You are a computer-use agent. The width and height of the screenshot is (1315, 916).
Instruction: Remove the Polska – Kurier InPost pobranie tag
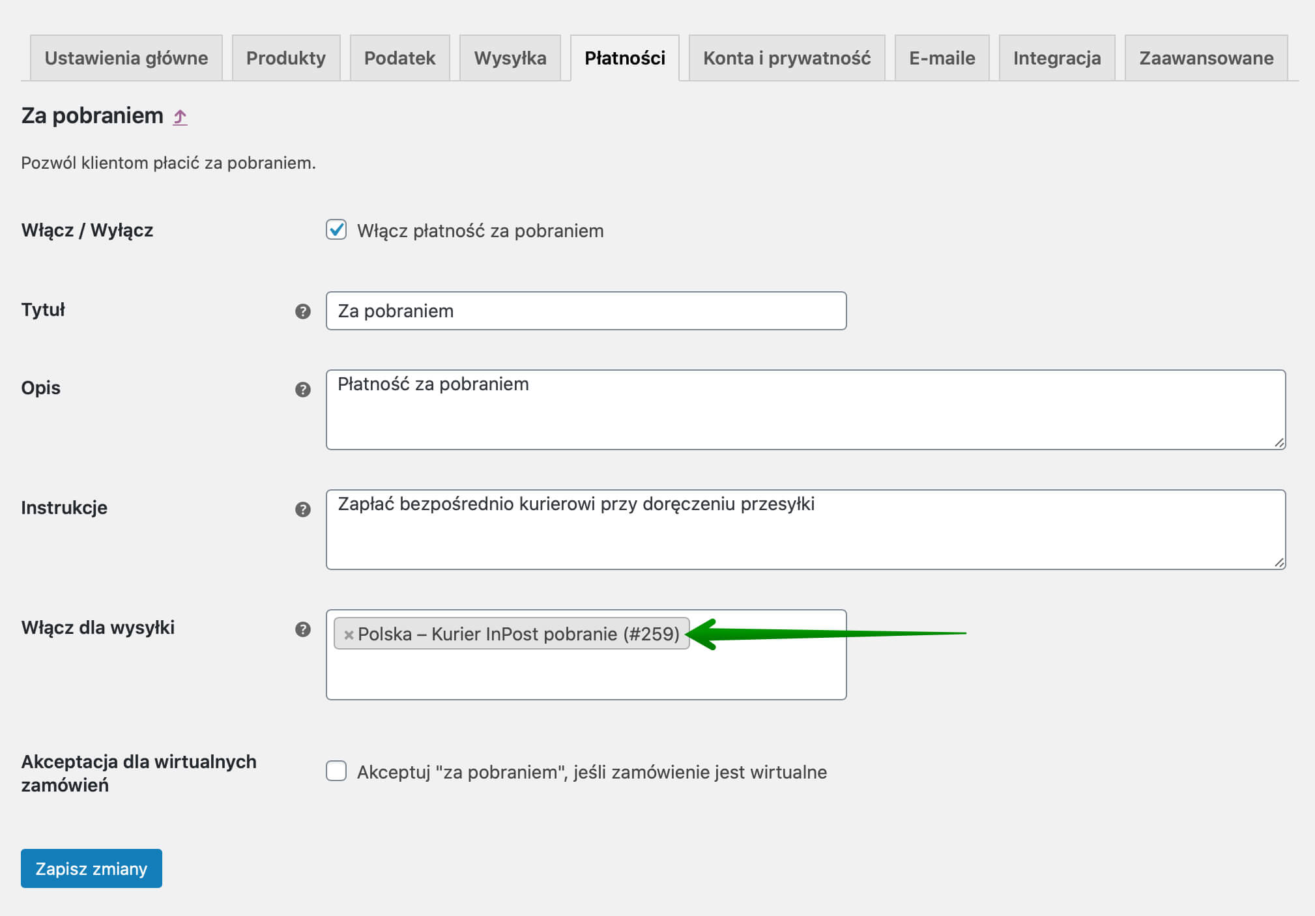(x=349, y=635)
